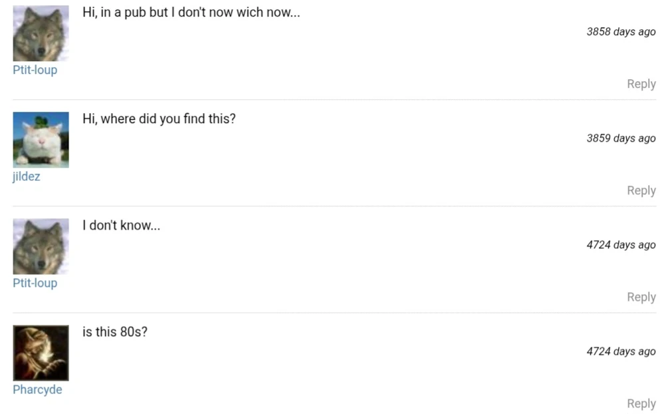Screen dimensions: 666x414
Task: Click the wolf avatar beside "I don't know..."
Action: pos(41,246)
